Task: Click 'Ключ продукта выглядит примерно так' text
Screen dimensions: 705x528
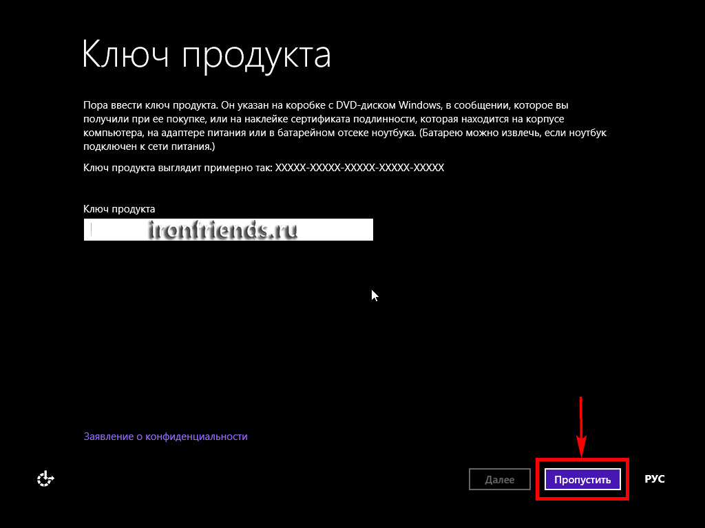Action: 177,167
